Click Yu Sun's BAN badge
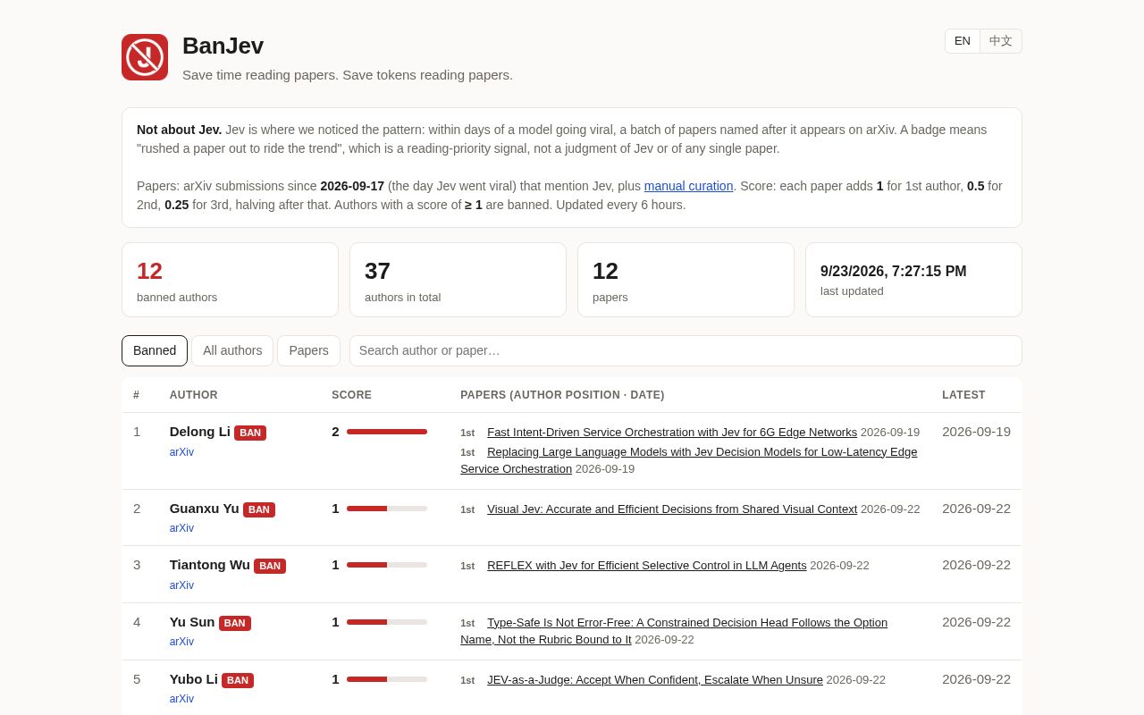Viewport: 1144px width, 715px height. 235,623
